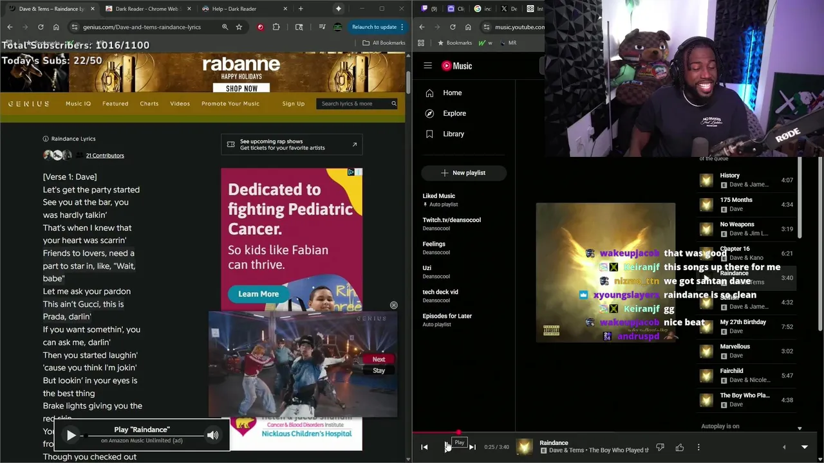Viewport: 824px width, 463px height.
Task: Open Promote Your Music on Genius
Action: 230,104
